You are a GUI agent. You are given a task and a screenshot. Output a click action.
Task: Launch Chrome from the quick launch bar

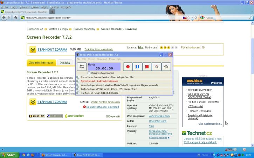(24, 155)
